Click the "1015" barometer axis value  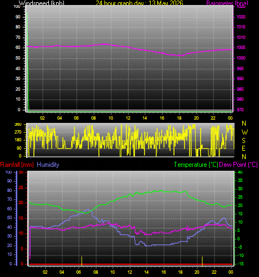click(241, 27)
